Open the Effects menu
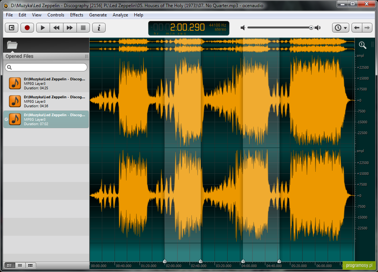Image resolution: width=378 pixels, height=272 pixels. [x=76, y=15]
